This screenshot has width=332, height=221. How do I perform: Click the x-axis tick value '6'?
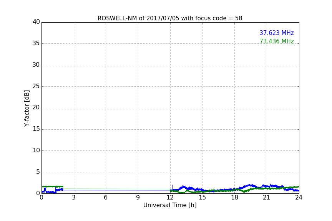click(x=106, y=198)
